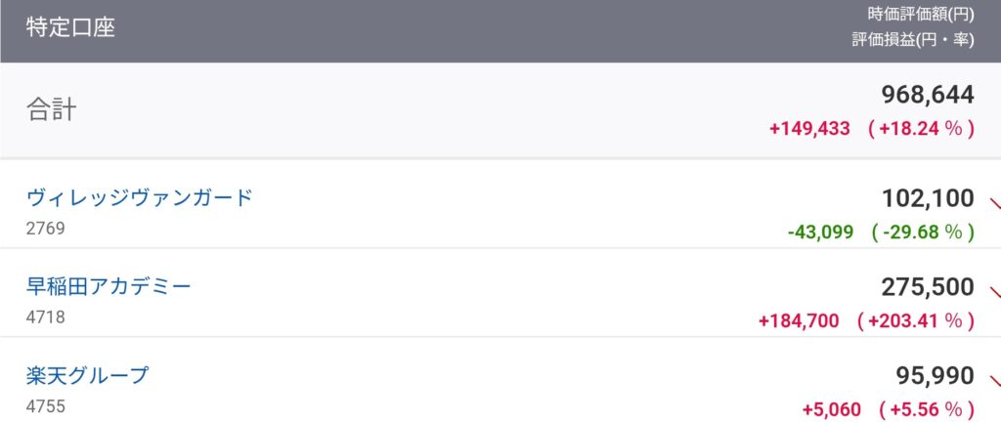The height and width of the screenshot is (422, 1001).
Task: Click the total gain +149,433
Action: (809, 129)
